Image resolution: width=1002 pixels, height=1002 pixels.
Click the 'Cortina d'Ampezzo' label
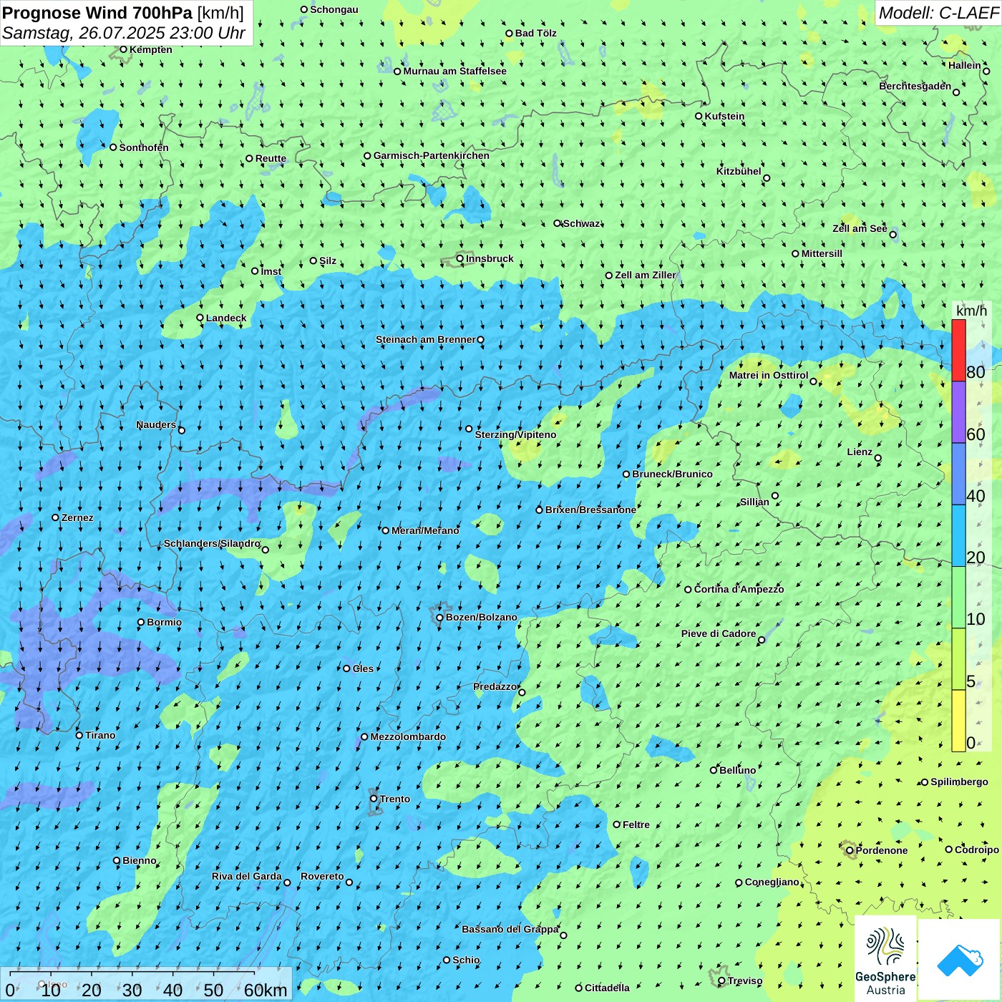point(739,589)
